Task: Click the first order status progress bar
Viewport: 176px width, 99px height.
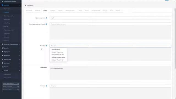Action: (11, 85)
